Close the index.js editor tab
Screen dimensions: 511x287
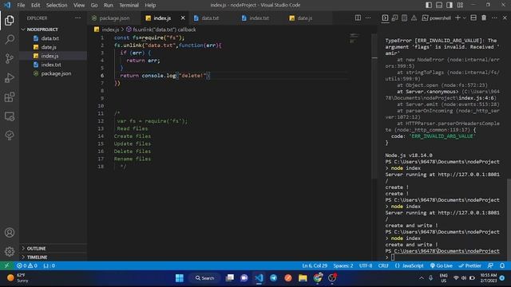coord(183,18)
